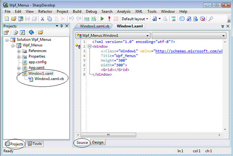This screenshot has width=233, height=156.
Task: Open the Analysis menu
Action: pos(124,11)
